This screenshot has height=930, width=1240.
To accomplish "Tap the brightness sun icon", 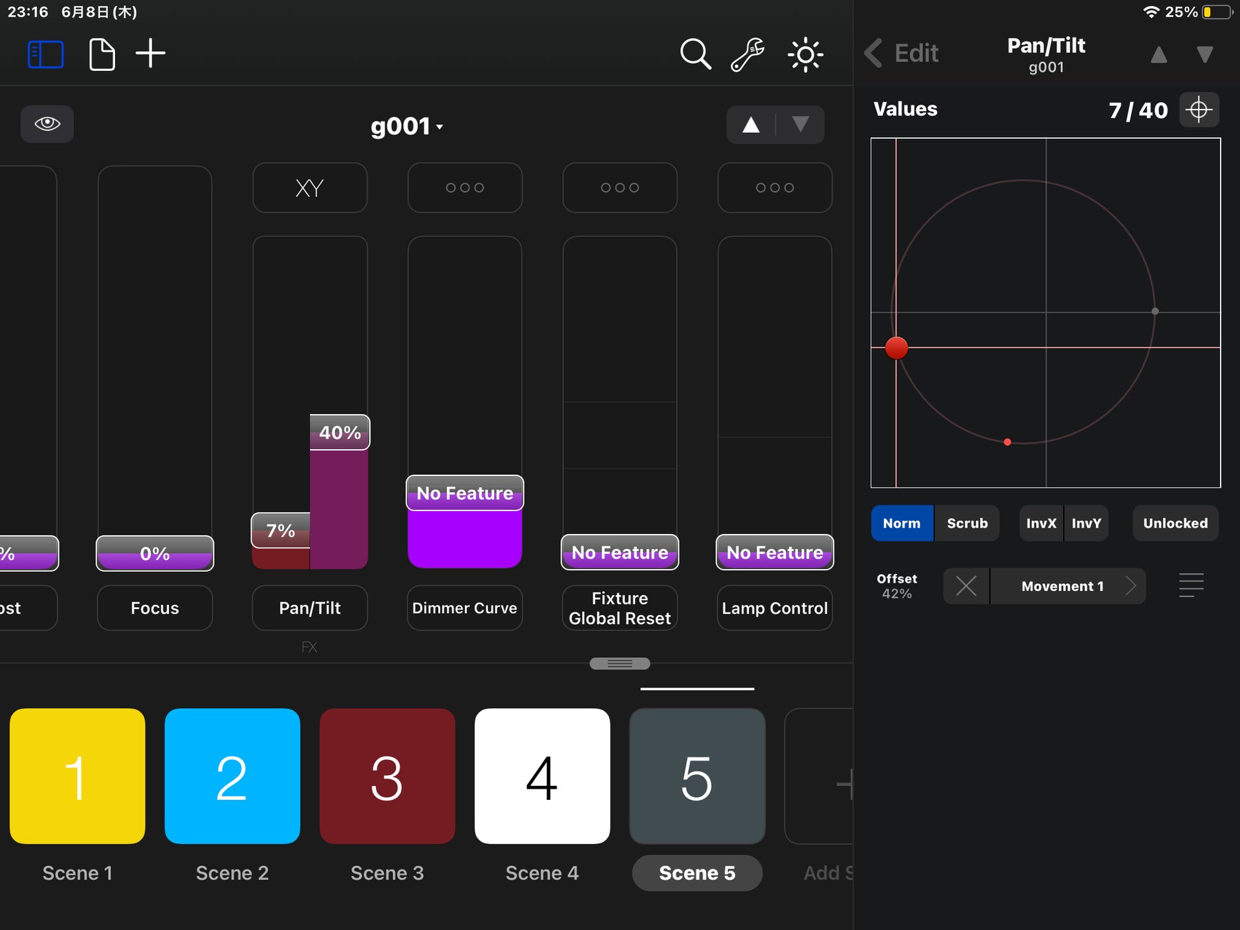I will coord(805,54).
